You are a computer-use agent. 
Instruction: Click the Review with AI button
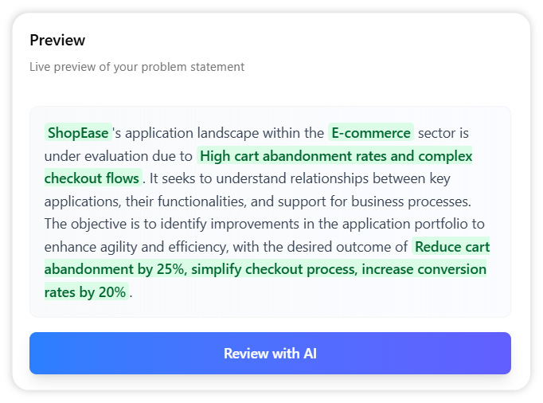[270, 353]
